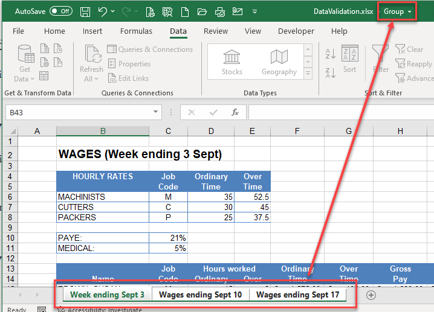The height and width of the screenshot is (312, 434).
Task: Click the Edit Links button
Action: coord(128,78)
